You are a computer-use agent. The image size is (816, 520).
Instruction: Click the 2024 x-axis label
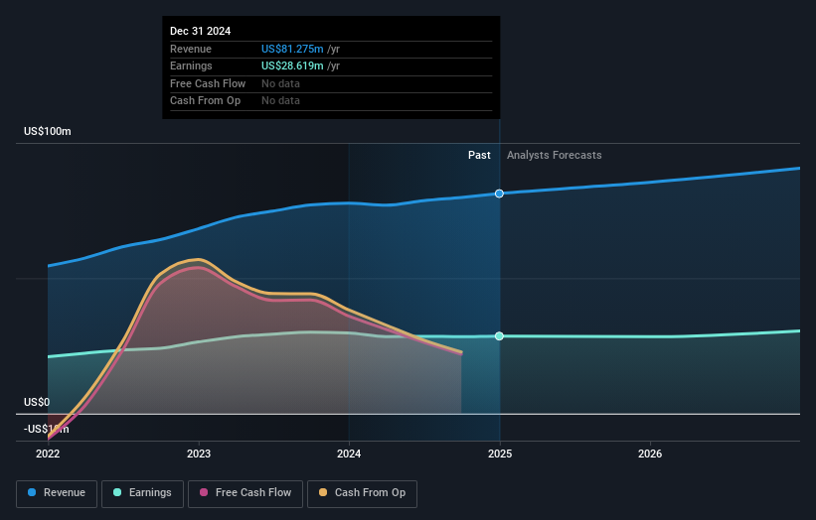click(349, 454)
